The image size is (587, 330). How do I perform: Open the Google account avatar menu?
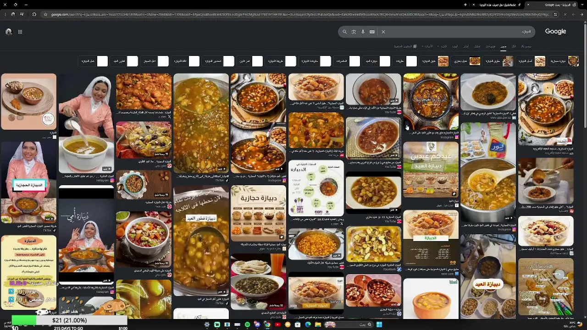(9, 32)
